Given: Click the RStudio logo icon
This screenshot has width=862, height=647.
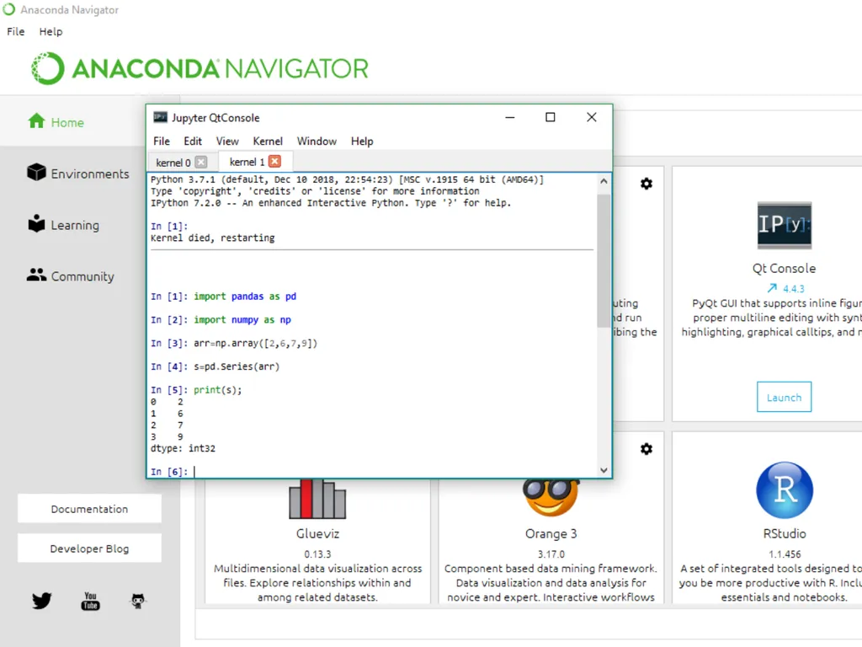Looking at the screenshot, I should coord(785,489).
